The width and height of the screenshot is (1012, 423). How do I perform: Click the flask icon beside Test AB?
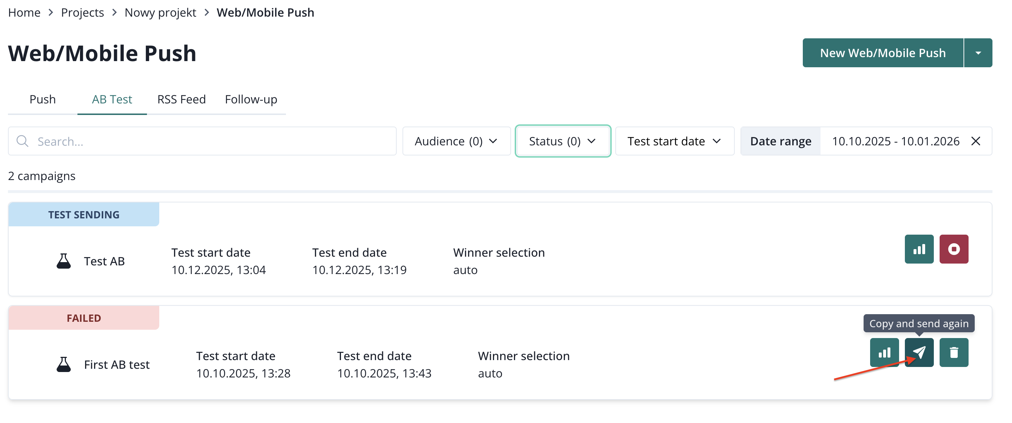(63, 261)
